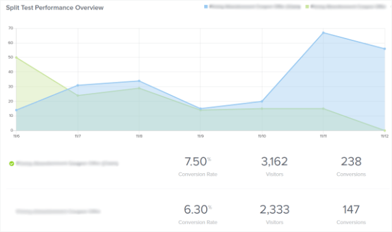Viewport: 392px width, 232px height.
Task: Click the green data point at 11/7
Action: pos(78,95)
